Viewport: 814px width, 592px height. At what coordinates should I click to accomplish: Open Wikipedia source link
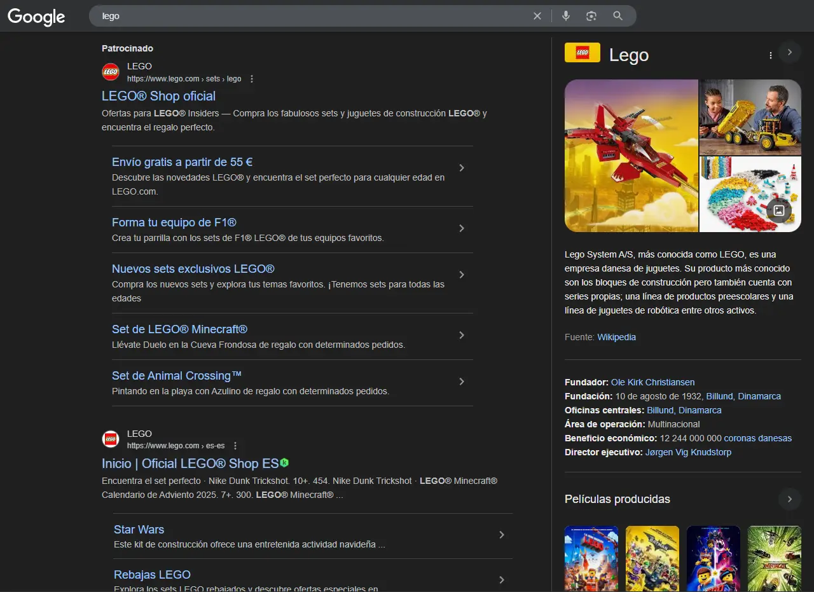[x=616, y=337]
